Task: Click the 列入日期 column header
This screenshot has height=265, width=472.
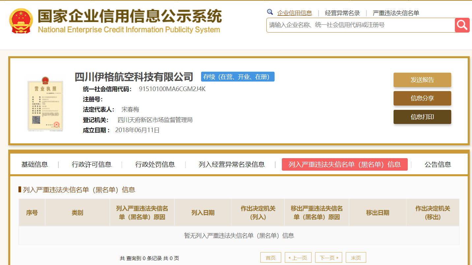Action: click(203, 213)
